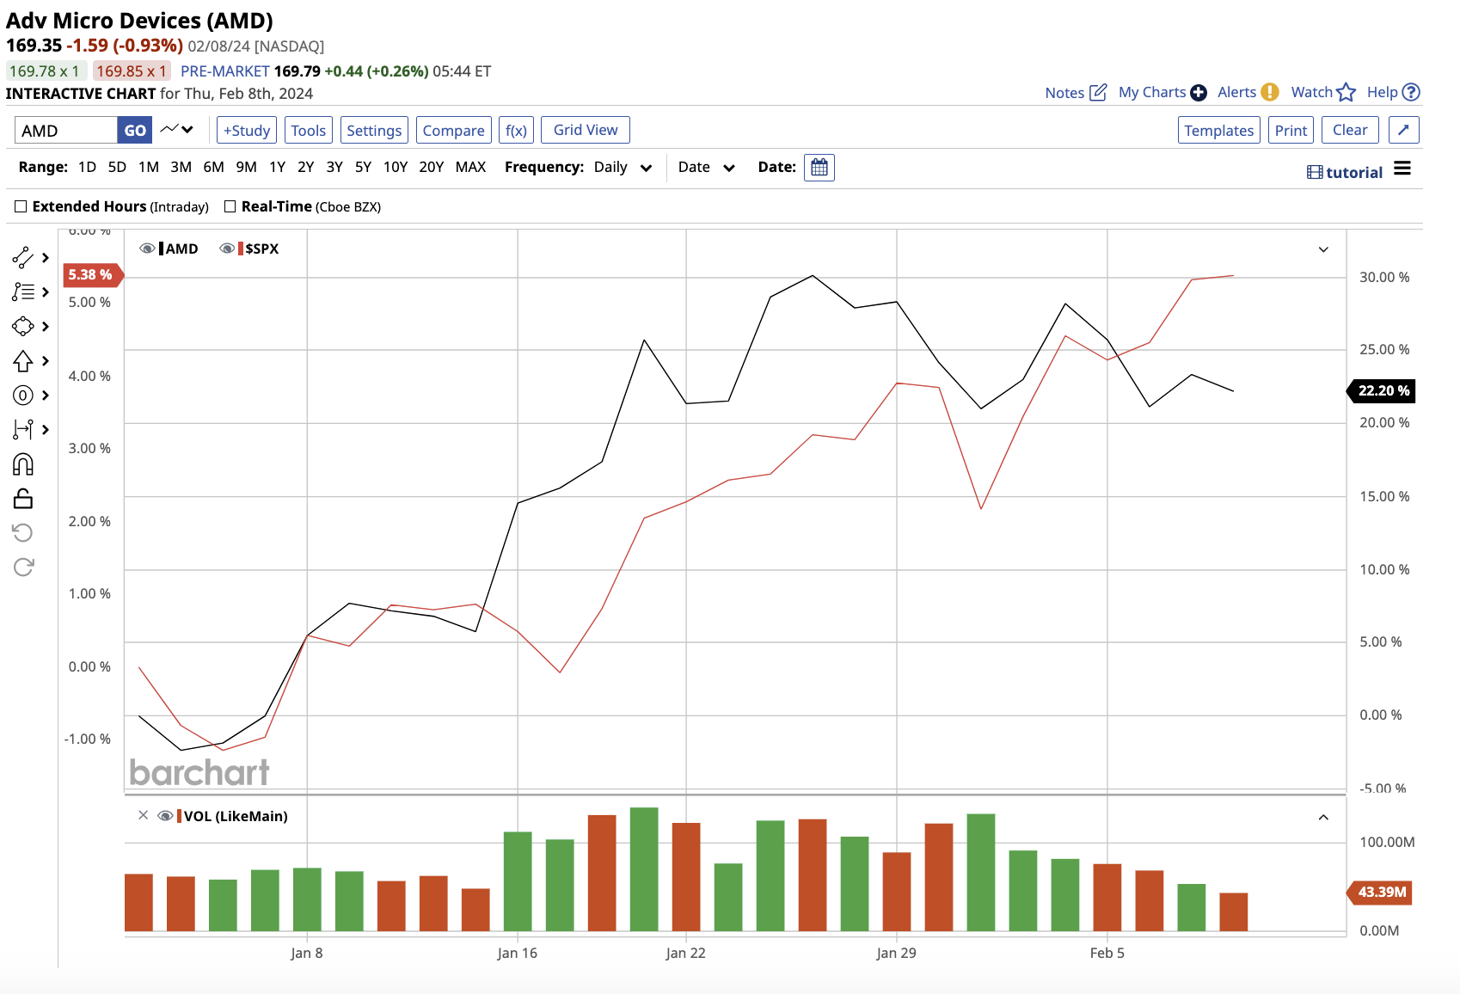Screen dimensions: 1460x994
Task: Open the Frequency Daily dropdown
Action: point(623,168)
